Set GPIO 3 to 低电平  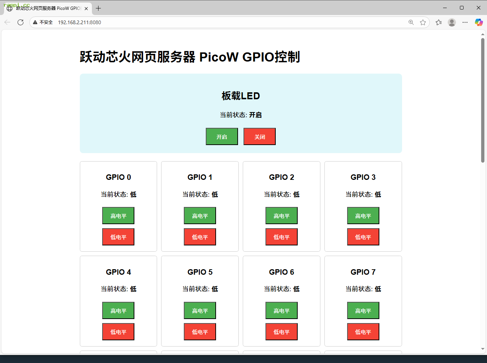tap(363, 237)
